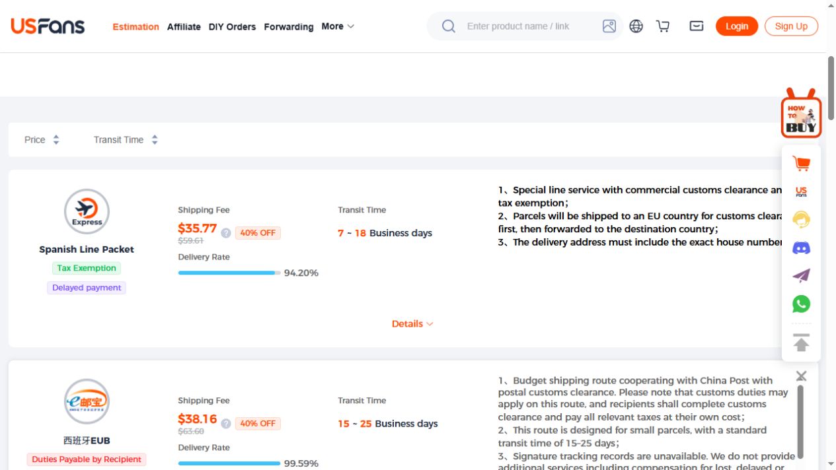Image resolution: width=836 pixels, height=470 pixels.
Task: Go to the Affiliate page
Action: pos(184,27)
